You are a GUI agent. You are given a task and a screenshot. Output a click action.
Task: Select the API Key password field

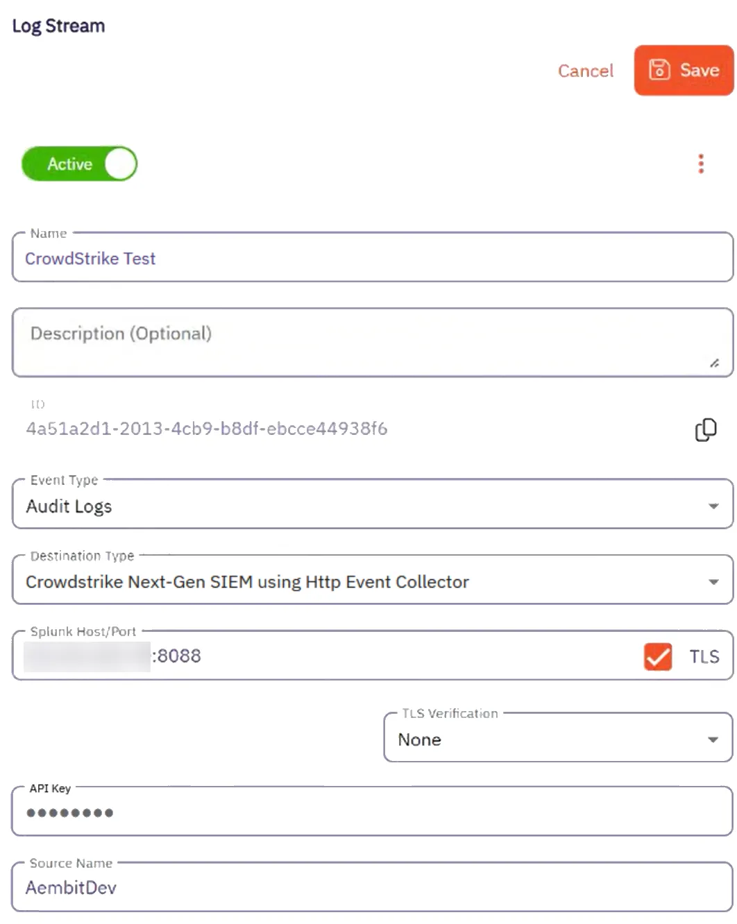(372, 812)
